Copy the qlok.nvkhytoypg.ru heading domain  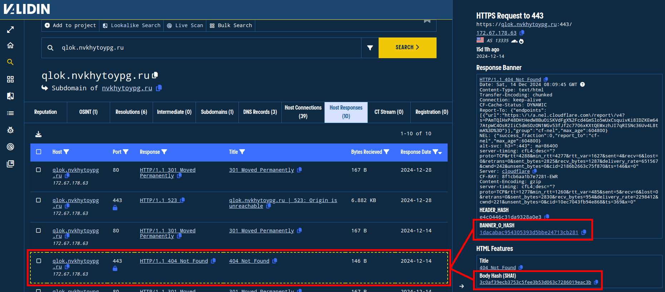[x=155, y=75]
